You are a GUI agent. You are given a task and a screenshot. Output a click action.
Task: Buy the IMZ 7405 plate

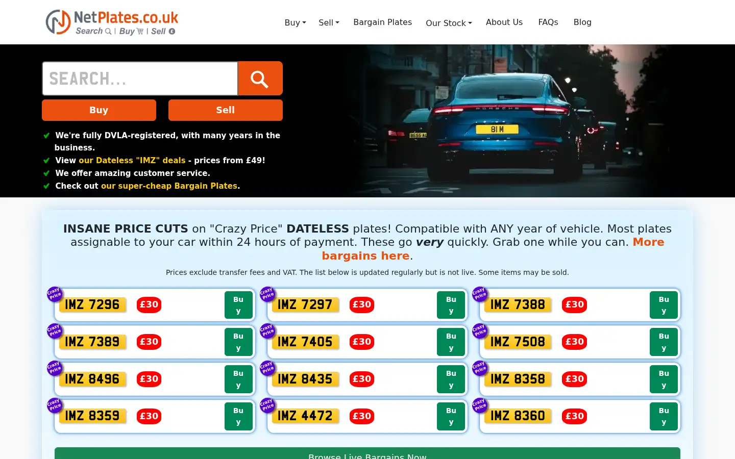click(451, 342)
